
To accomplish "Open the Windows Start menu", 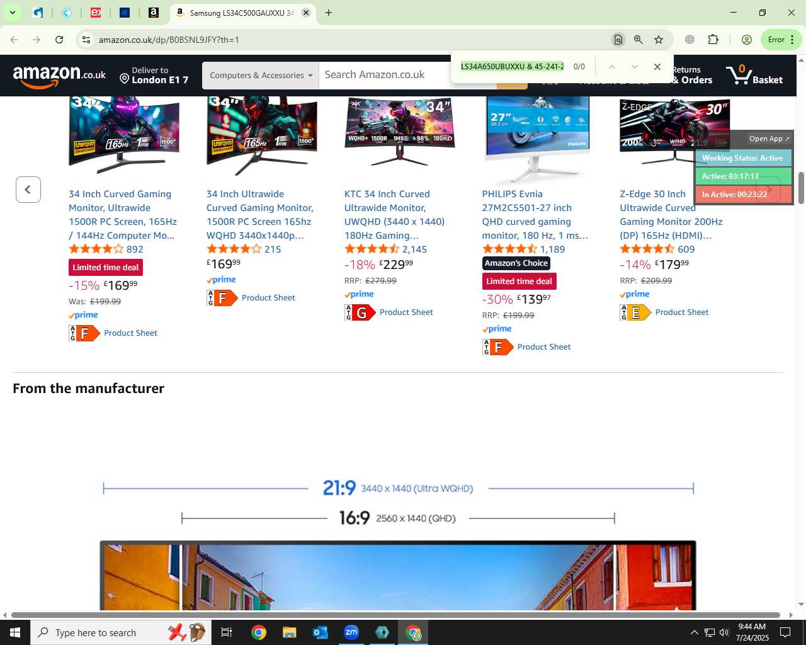I will click(x=15, y=632).
